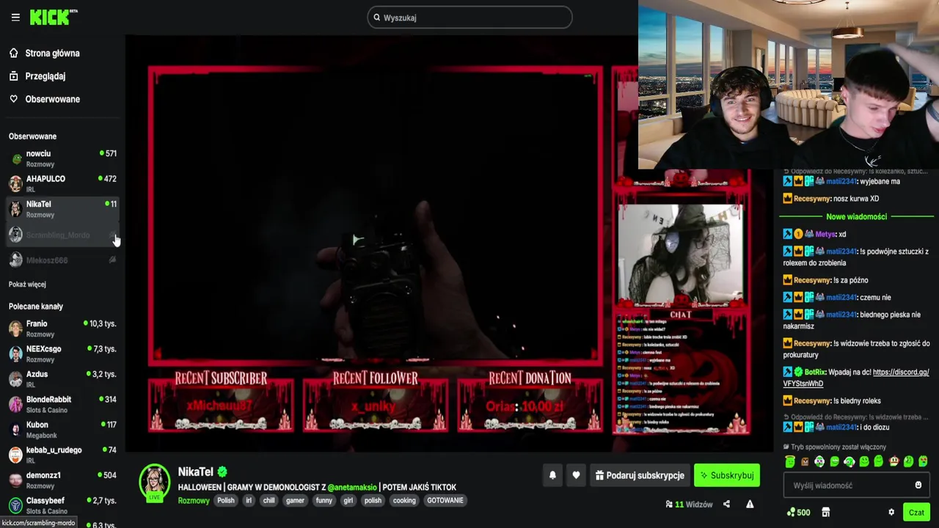Select NikaTel in the followed list
Viewport: 939px width, 528px height.
coord(62,209)
